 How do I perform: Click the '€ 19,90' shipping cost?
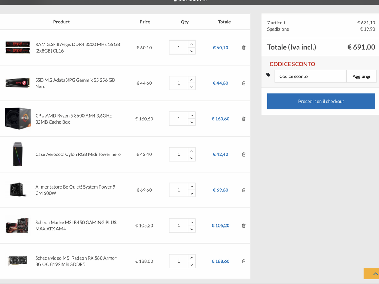click(x=368, y=29)
